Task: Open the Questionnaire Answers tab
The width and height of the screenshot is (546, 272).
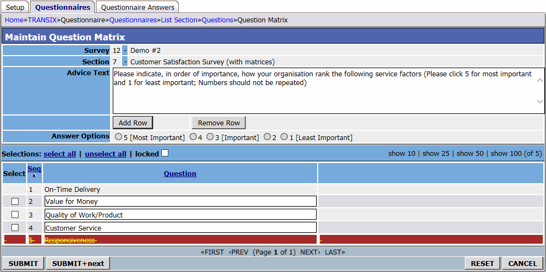Action: [x=137, y=7]
